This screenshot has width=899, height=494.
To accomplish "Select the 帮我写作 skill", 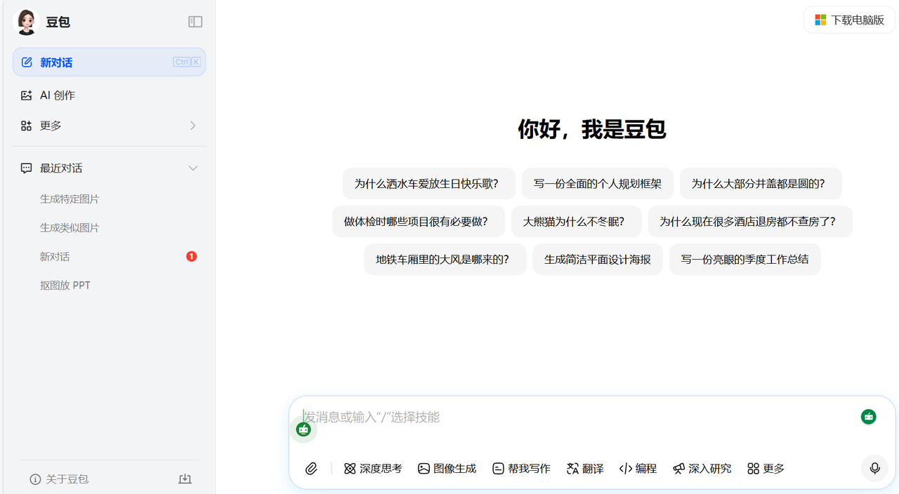I will [521, 469].
